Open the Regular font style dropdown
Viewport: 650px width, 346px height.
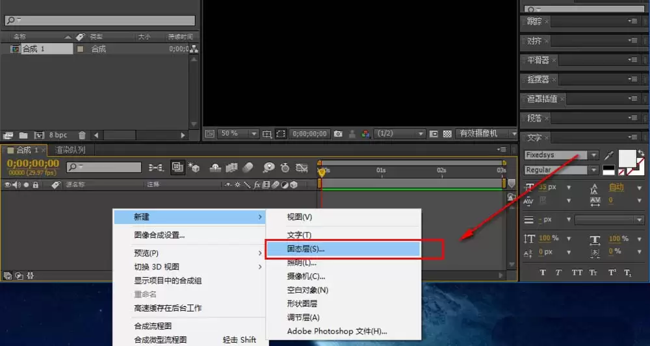pyautogui.click(x=594, y=170)
